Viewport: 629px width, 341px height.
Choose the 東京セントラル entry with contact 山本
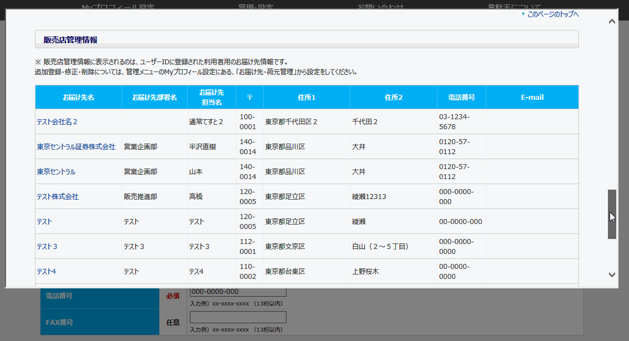56,172
